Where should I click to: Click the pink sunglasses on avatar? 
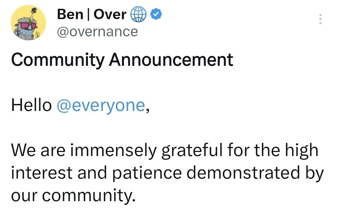tap(28, 26)
